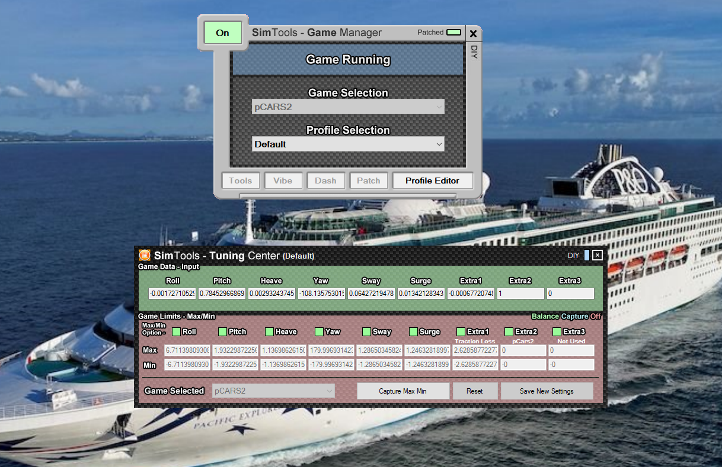Viewport: 722px width, 467px height.
Task: Click the "Traction Loss" label under Extra1
Action: [x=475, y=341]
